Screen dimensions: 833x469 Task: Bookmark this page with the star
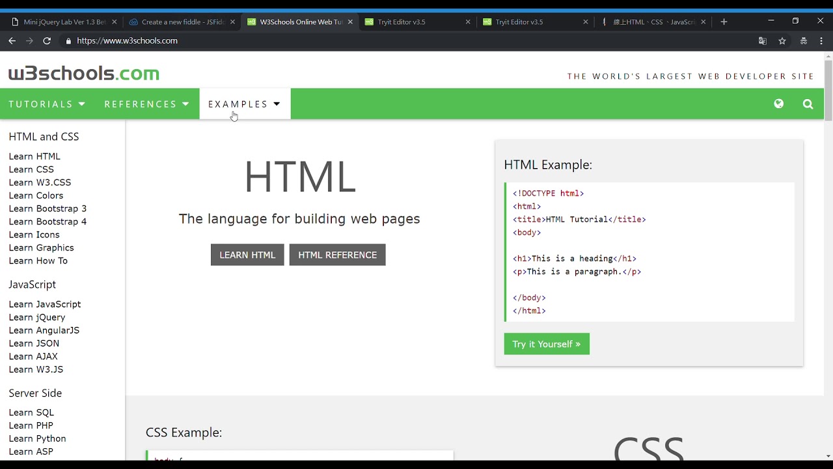pos(782,40)
